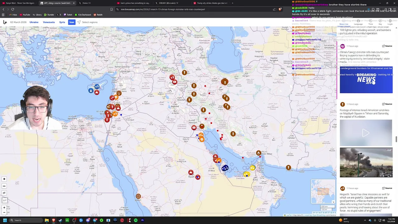Screen dimensions: 398x224
Task: Click the red marker at Riyadh
Action: pos(191,172)
